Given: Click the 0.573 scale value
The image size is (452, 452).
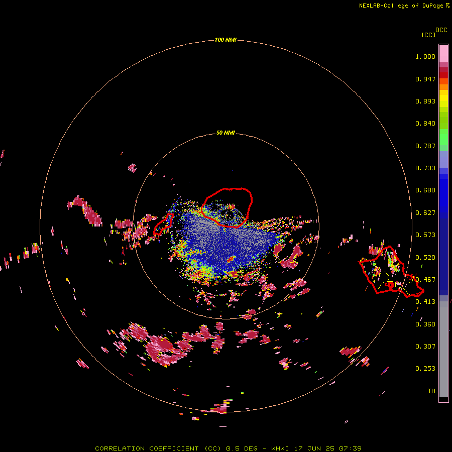Looking at the screenshot, I should [425, 235].
